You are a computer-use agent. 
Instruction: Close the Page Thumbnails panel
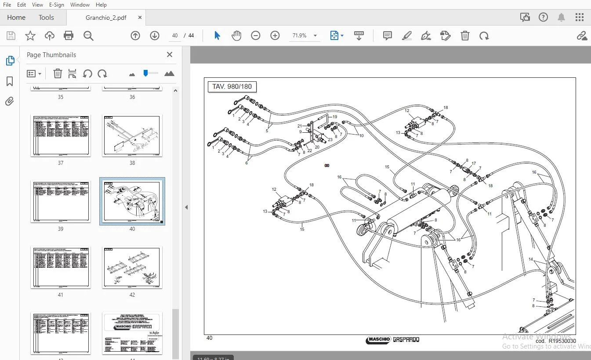(170, 55)
